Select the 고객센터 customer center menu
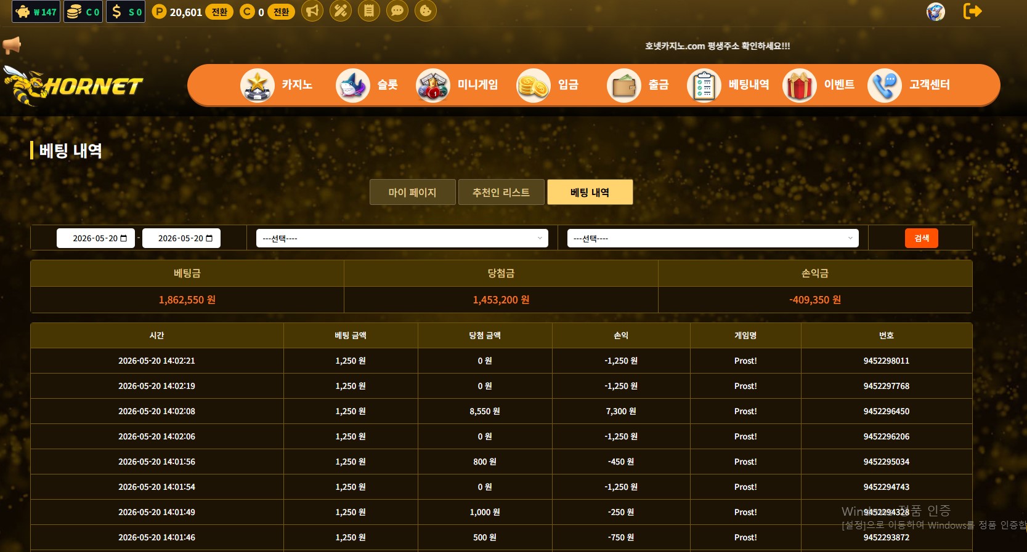The image size is (1027, 552). [x=909, y=85]
